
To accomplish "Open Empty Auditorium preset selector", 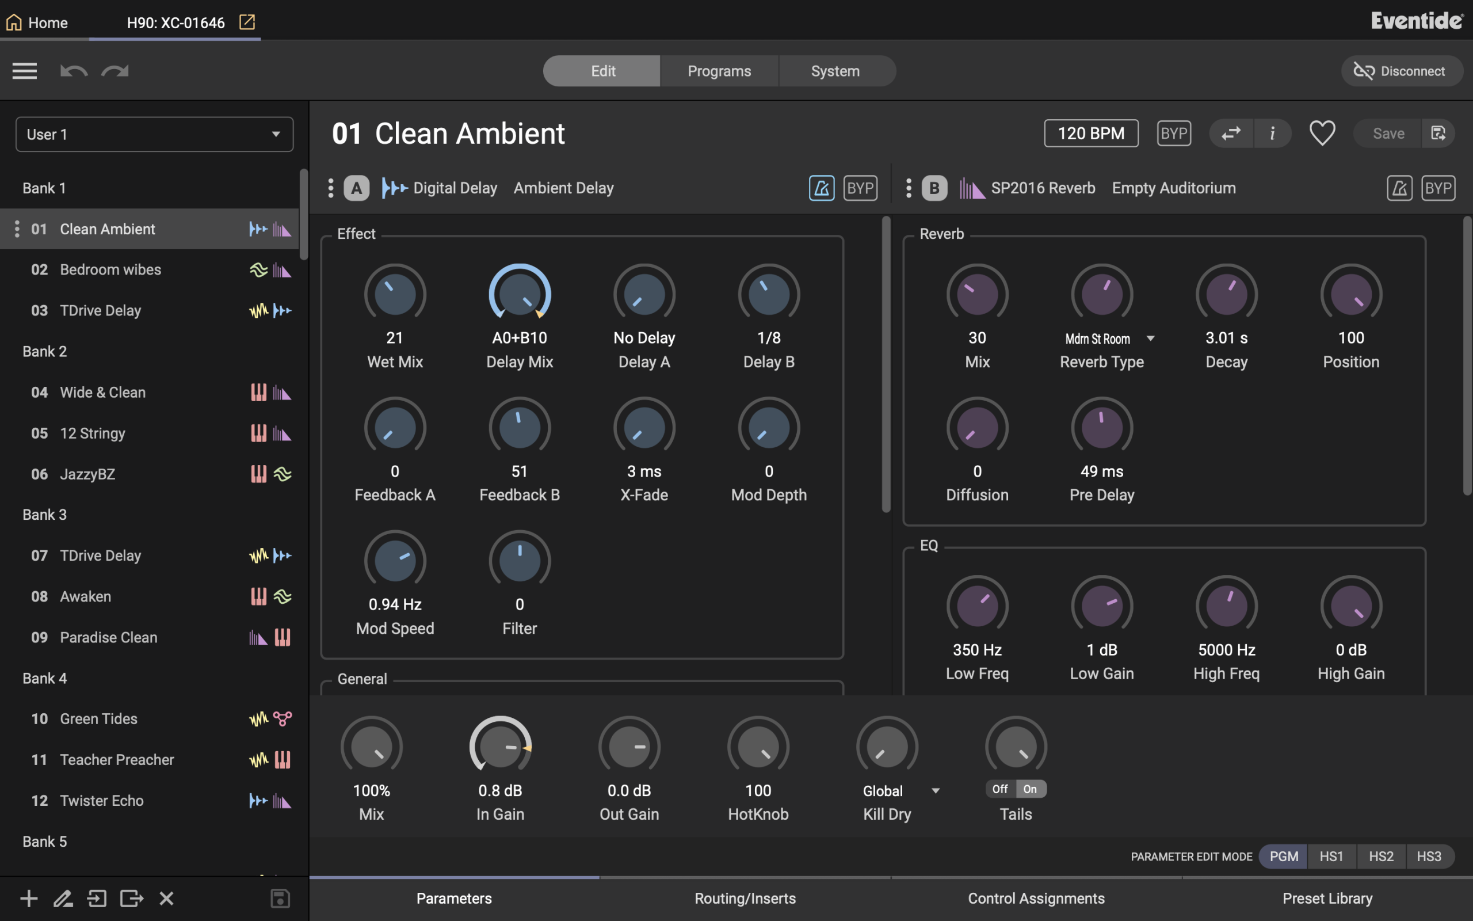I will click(1174, 188).
